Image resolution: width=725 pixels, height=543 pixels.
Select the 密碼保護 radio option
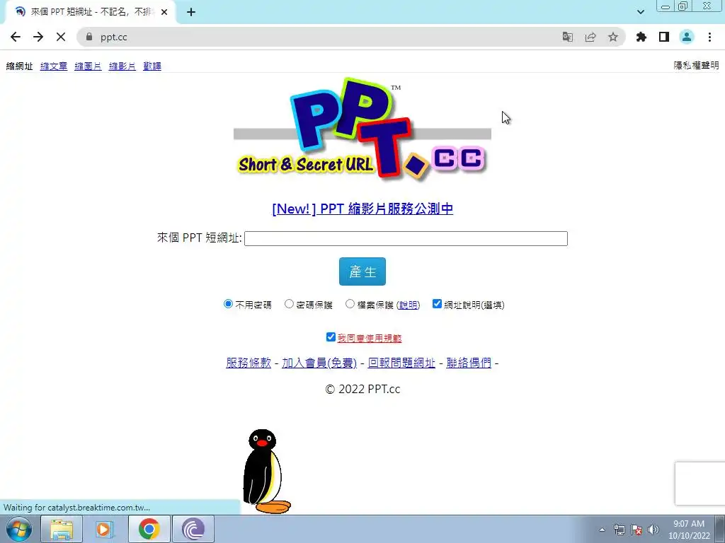pos(289,304)
